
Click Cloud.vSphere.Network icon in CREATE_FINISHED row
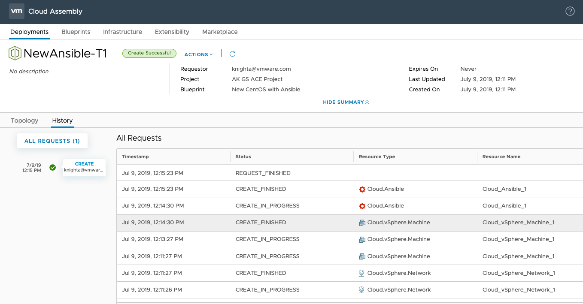362,273
